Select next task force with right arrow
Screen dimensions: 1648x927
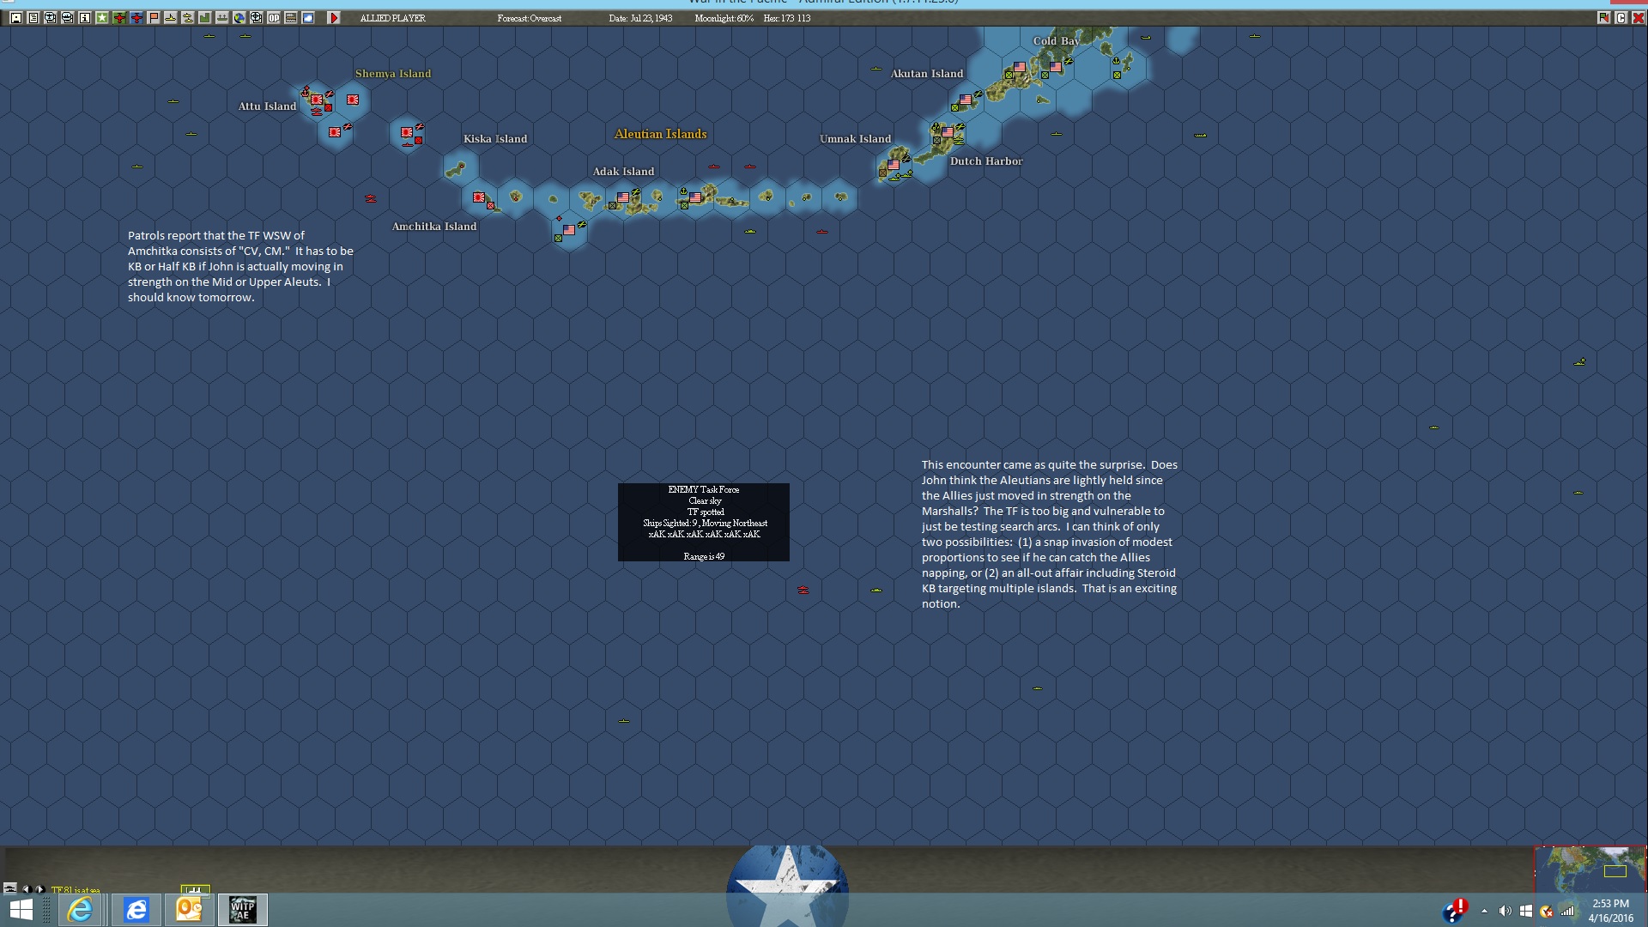pyautogui.click(x=39, y=889)
